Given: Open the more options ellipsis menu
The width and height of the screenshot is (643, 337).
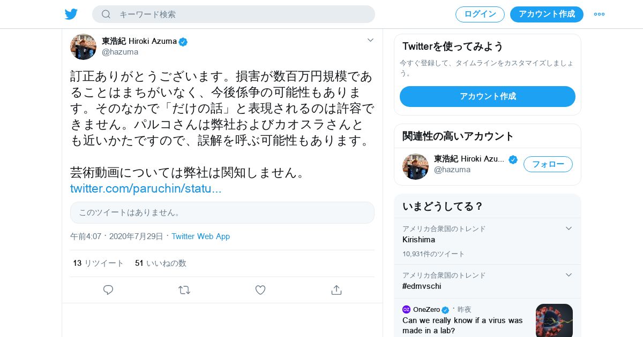Looking at the screenshot, I should (x=599, y=14).
